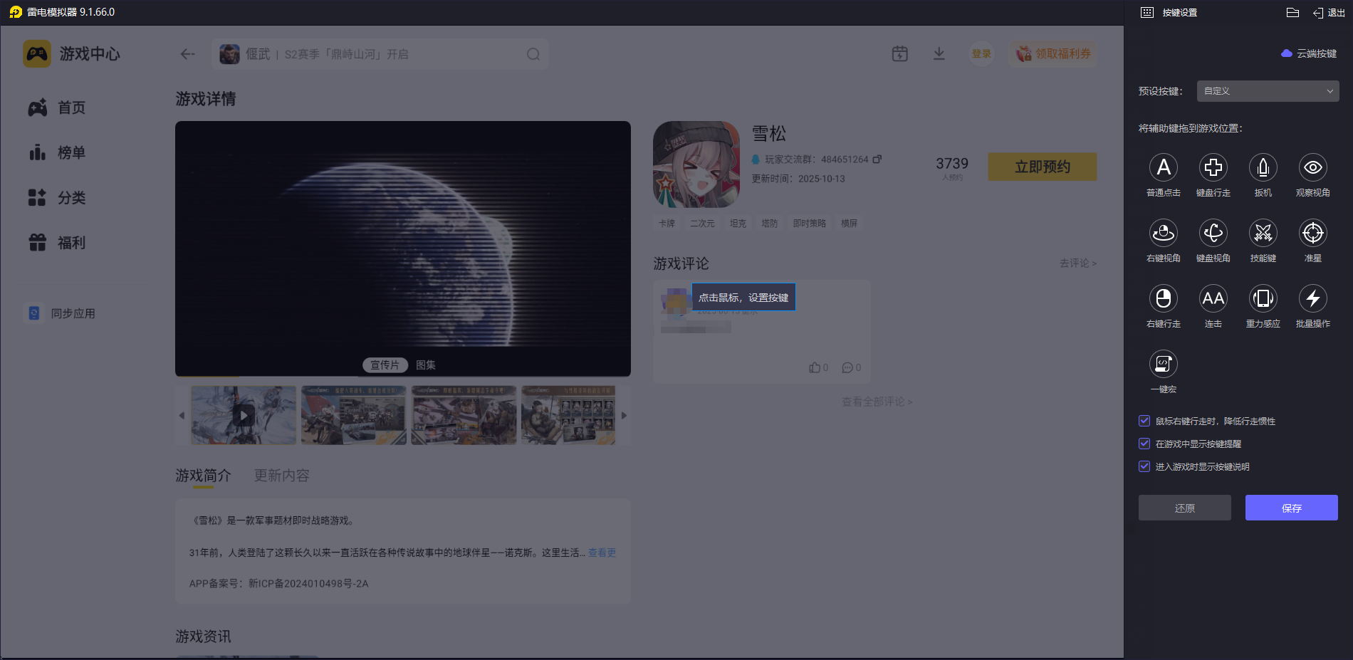The width and height of the screenshot is (1353, 660).
Task: Open 榜单 rankings in the sidebar
Action: pyautogui.click(x=70, y=152)
